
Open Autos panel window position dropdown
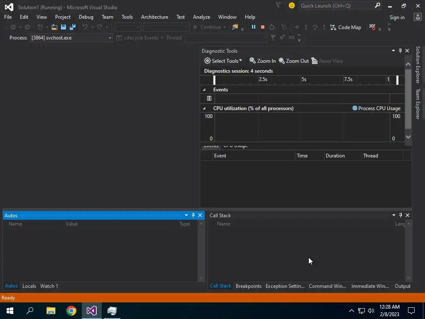click(186, 215)
